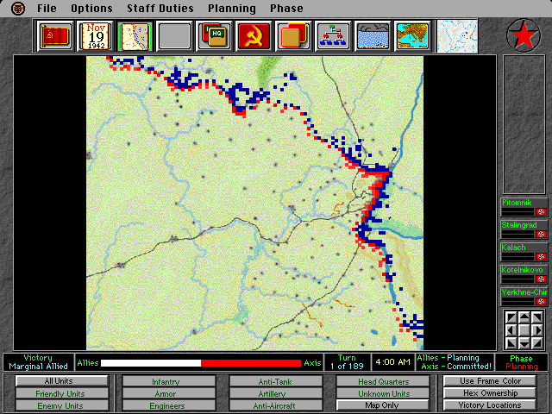Click the center button of arrow pad

524,330
